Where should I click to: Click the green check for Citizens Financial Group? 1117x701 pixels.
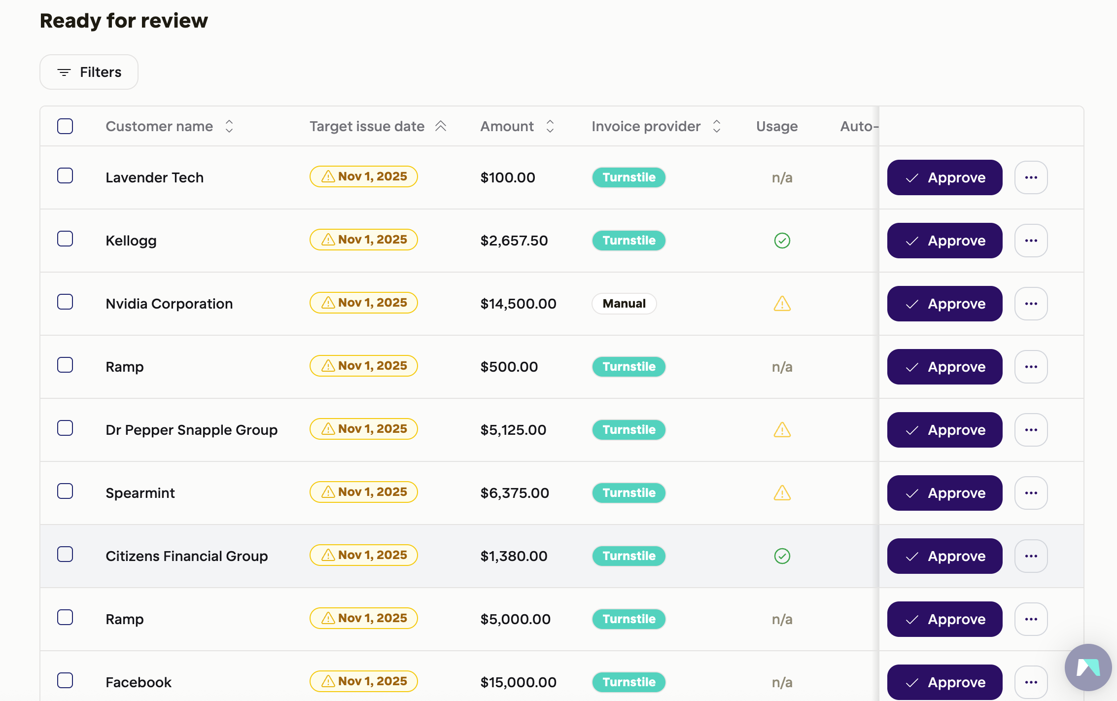point(782,556)
